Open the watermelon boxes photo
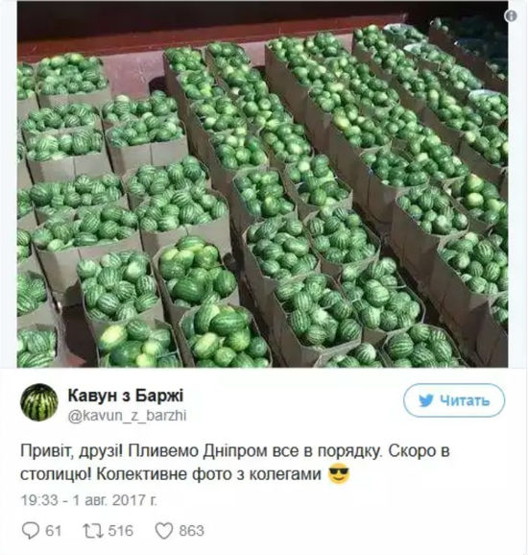Screen dimensions: 528x555 [x=263, y=184]
